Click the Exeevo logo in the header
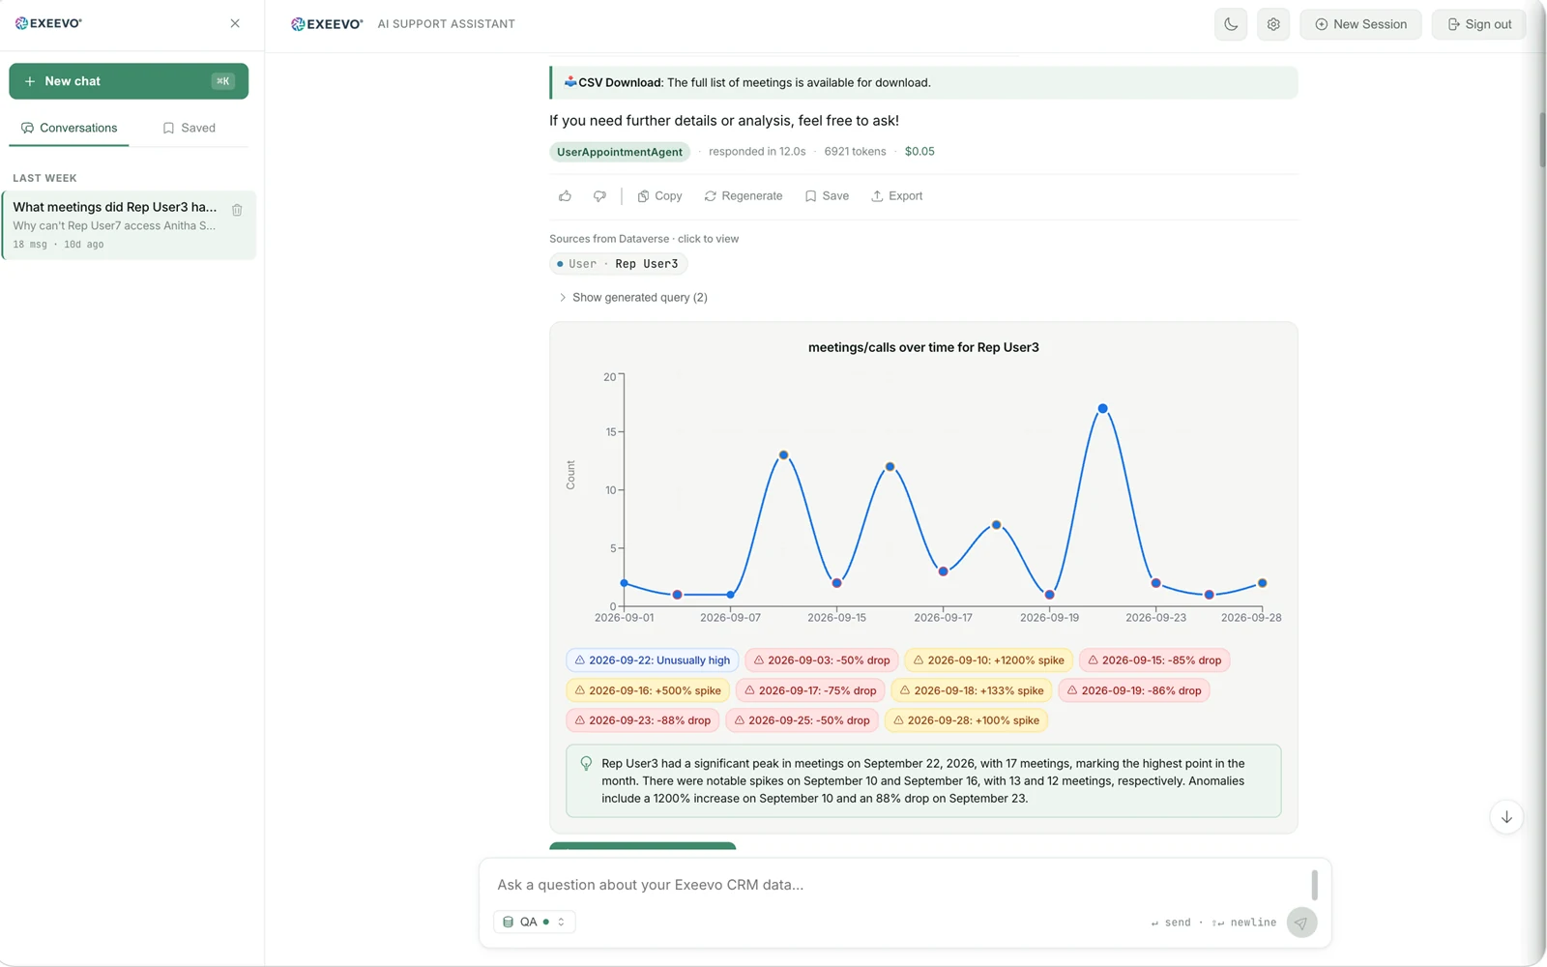The width and height of the screenshot is (1547, 967). pyautogui.click(x=327, y=24)
